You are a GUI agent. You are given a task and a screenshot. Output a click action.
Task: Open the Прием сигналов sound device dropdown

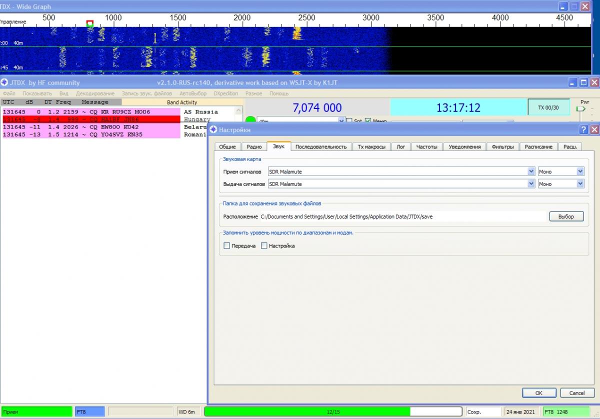coord(531,171)
